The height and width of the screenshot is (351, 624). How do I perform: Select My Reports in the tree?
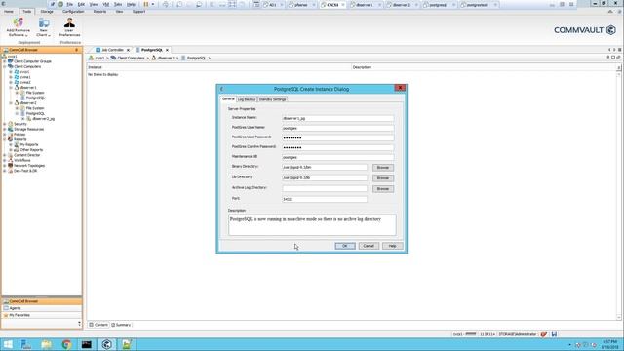(x=29, y=145)
